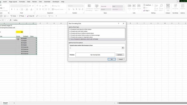
Task: Click the AutoSum button
Action: 147,5
